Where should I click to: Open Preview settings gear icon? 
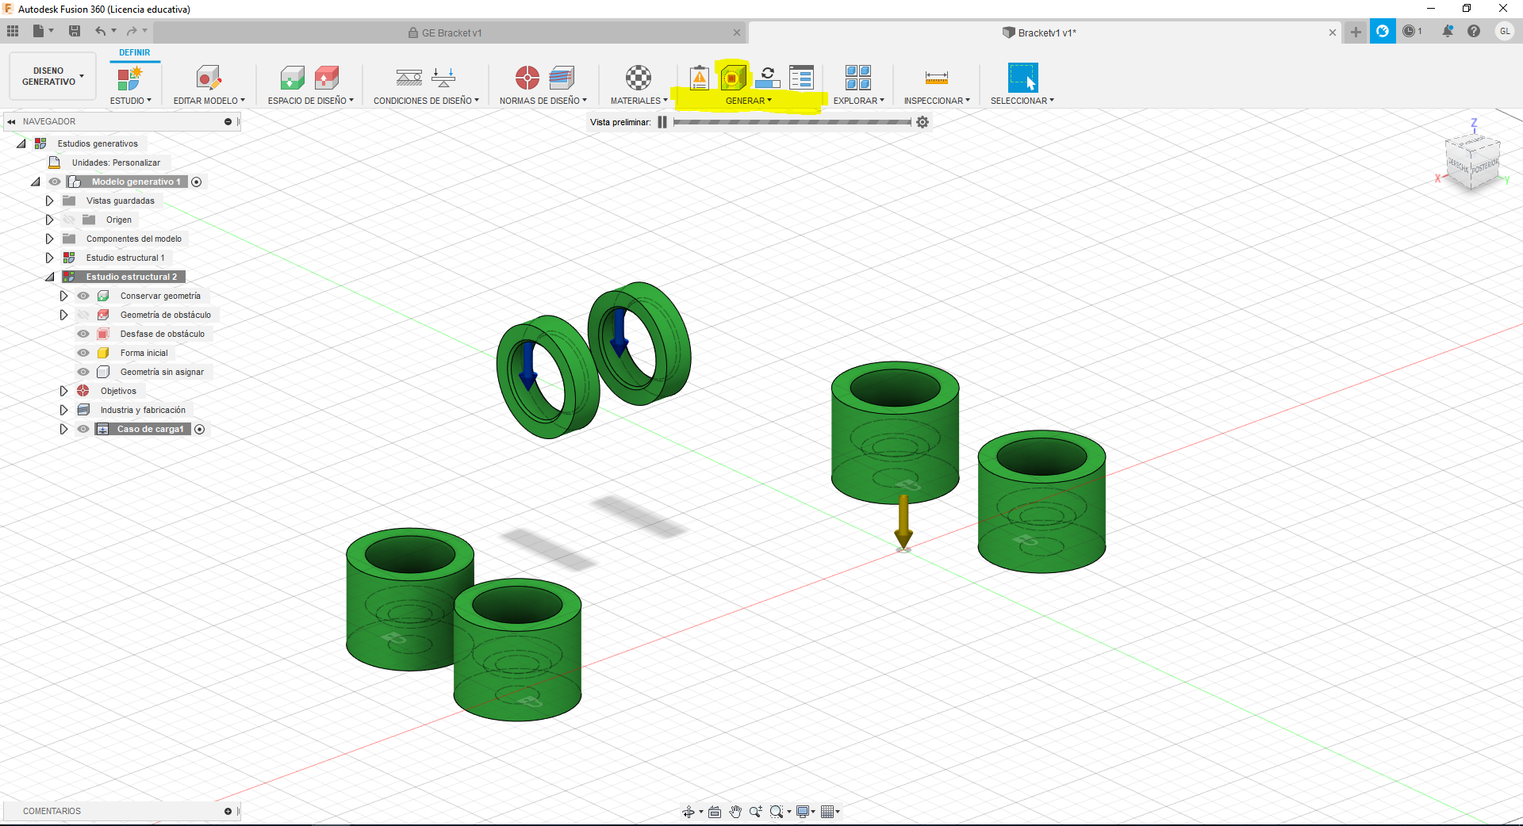(x=923, y=122)
